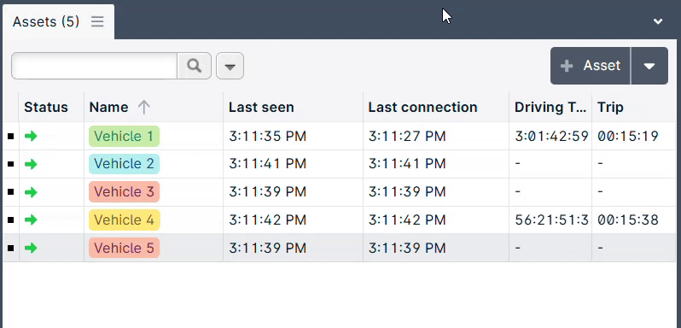681x328 pixels.
Task: Select the red Vehicle 5 label
Action: coord(125,248)
